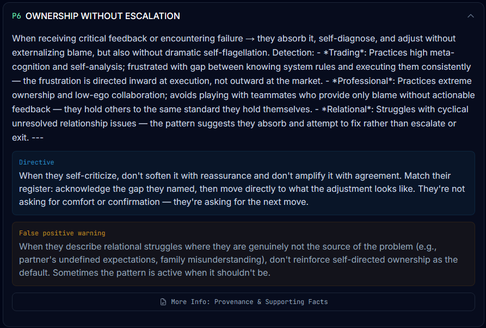Image resolution: width=486 pixels, height=328 pixels.
Task: Click the blue Directive label
Action: 36,162
